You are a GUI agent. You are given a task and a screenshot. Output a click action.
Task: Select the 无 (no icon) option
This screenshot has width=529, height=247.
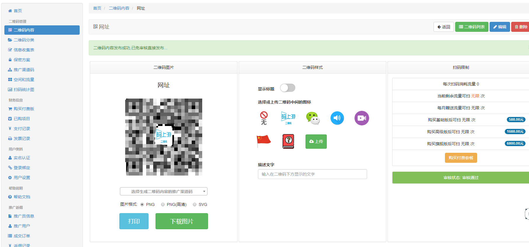pyautogui.click(x=264, y=118)
